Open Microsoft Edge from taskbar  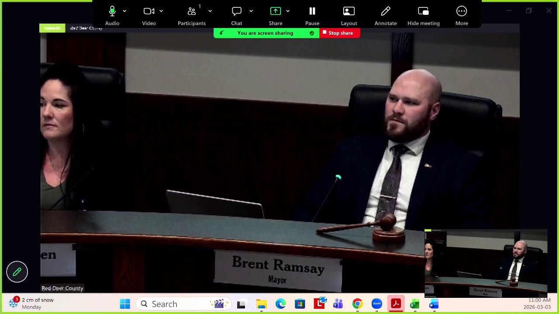(x=280, y=304)
